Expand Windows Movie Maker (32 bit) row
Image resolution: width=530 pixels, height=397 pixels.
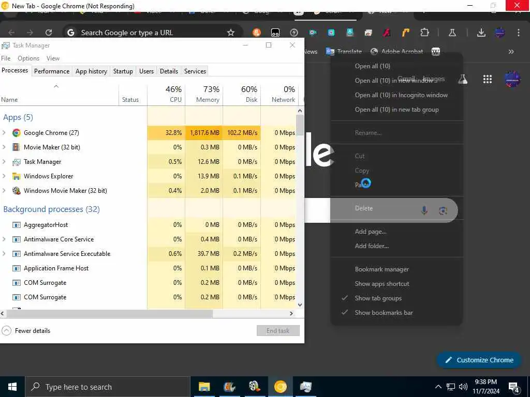pyautogui.click(x=4, y=190)
